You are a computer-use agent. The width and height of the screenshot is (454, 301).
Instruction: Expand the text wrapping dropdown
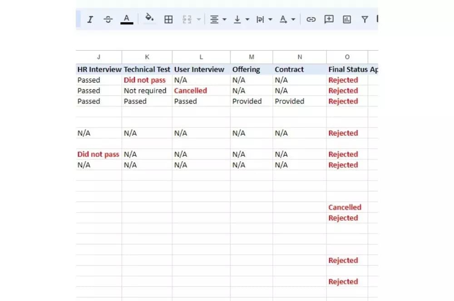tap(264, 19)
